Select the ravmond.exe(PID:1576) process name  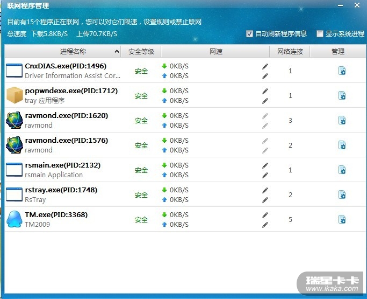[x=67, y=141]
